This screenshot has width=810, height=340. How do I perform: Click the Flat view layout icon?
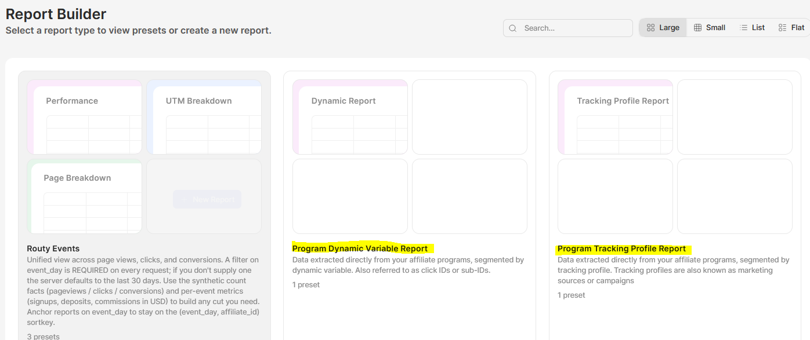[783, 27]
